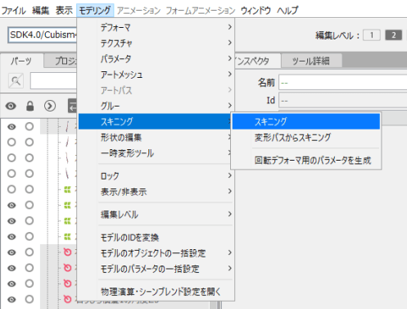Hide the third green mesh row
Image resolution: width=407 pixels, height=309 pixels.
click(11, 220)
